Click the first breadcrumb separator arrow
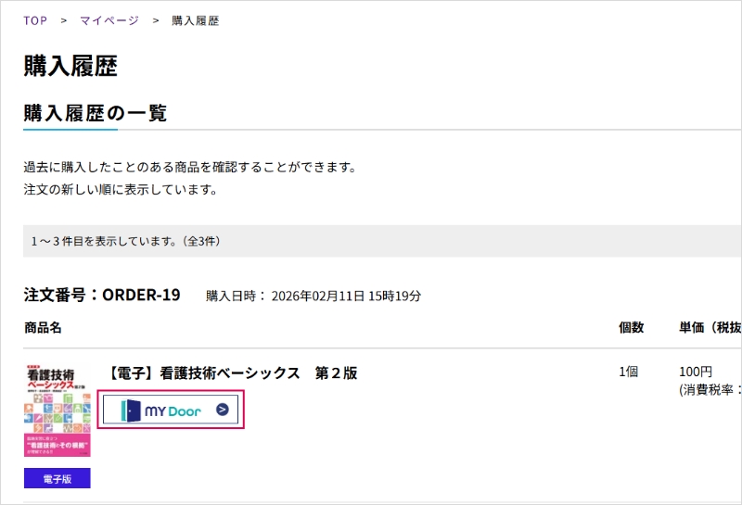The height and width of the screenshot is (505, 742). (63, 20)
